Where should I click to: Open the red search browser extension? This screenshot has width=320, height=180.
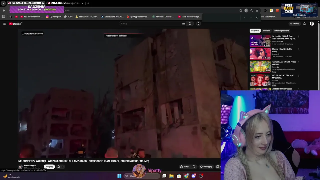tap(277, 10)
